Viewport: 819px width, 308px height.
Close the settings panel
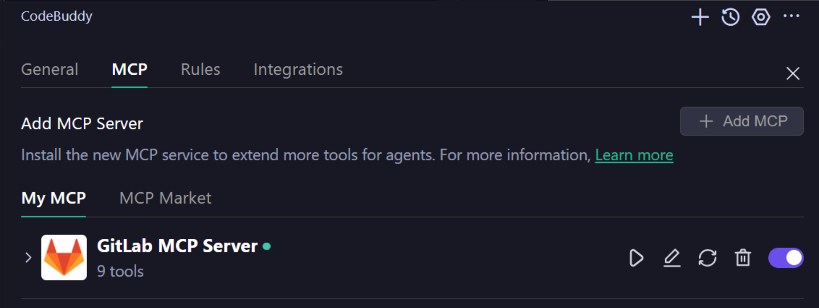click(x=793, y=73)
